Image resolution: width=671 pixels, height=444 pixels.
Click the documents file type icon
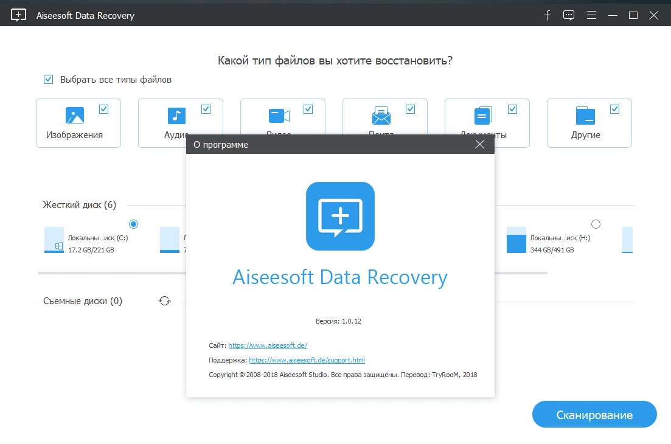click(483, 116)
